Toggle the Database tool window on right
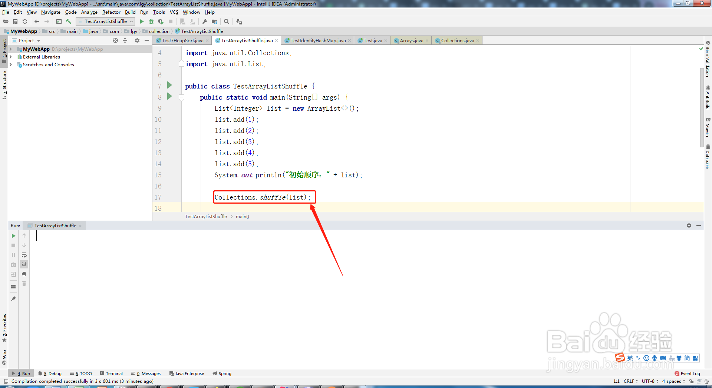This screenshot has height=388, width=712. point(708,157)
